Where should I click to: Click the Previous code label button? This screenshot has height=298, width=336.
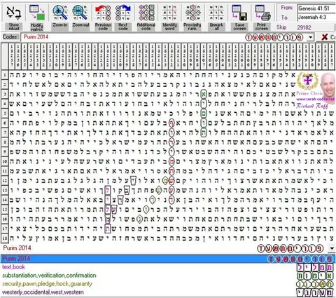(103, 27)
